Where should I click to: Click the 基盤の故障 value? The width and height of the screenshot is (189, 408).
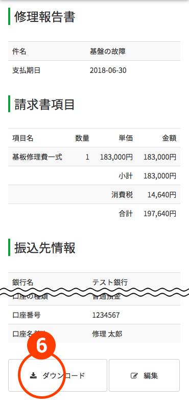point(108,52)
